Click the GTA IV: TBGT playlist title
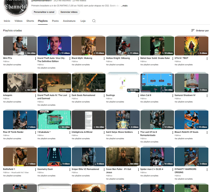 181,58
